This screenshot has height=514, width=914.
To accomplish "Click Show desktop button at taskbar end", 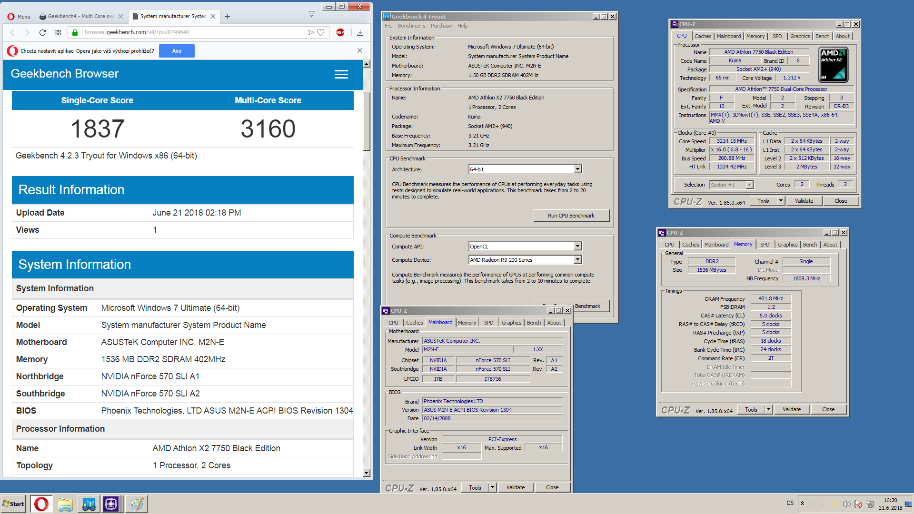I will click(x=909, y=504).
